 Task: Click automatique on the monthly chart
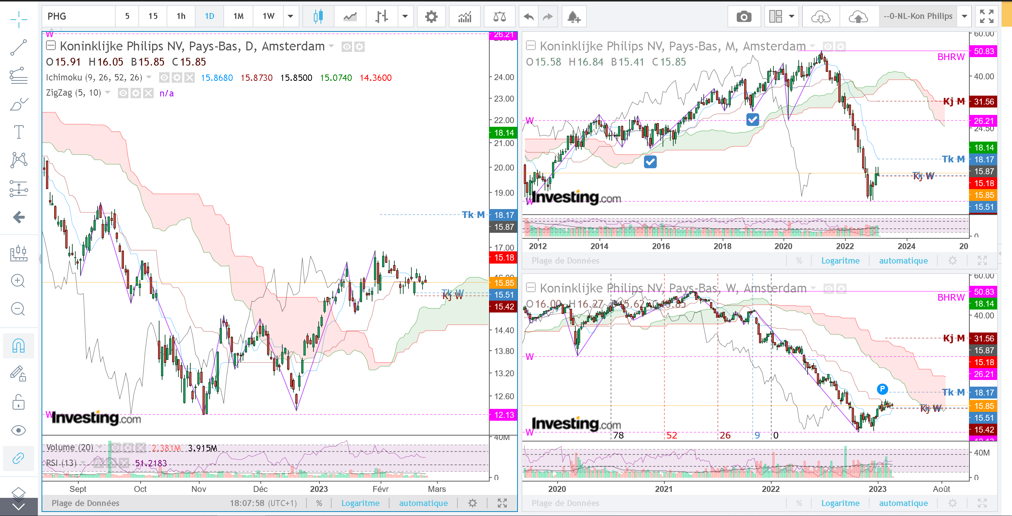(x=903, y=261)
